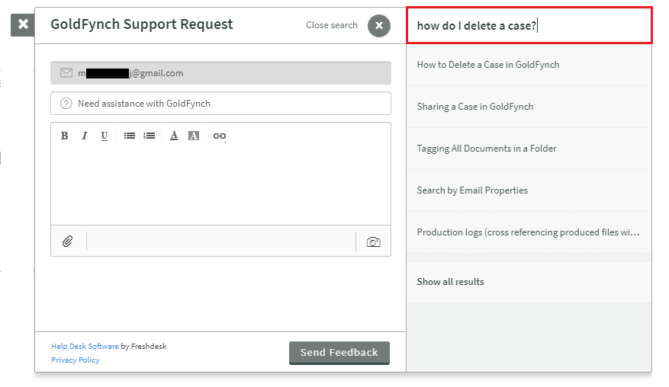
Task: Insert a numbered list
Action: [149, 136]
